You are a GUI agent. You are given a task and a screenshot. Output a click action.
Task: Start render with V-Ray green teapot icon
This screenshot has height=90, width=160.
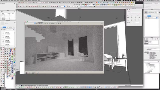[84, 5]
